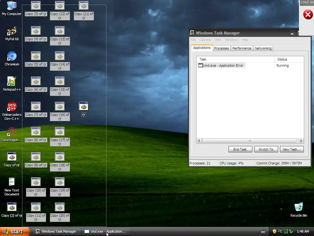Click the task list horizontal scrollbar thumb
This screenshot has height=236, width=314.
tap(250, 141)
